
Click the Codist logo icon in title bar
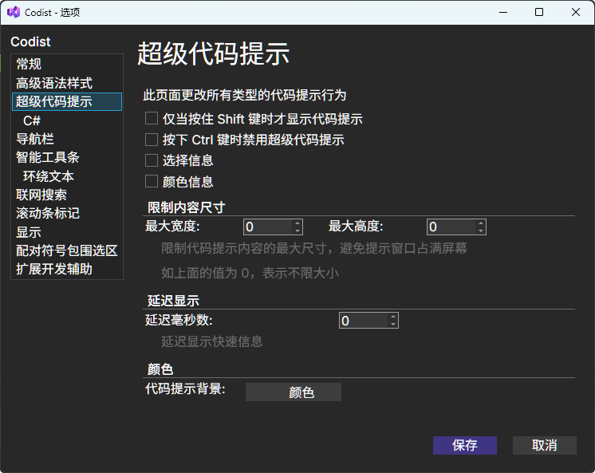click(13, 12)
